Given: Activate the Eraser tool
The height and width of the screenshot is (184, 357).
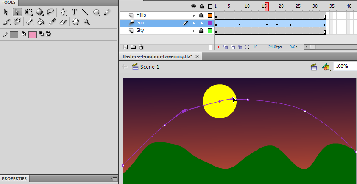Looking at the screenshot, I should point(63,22).
